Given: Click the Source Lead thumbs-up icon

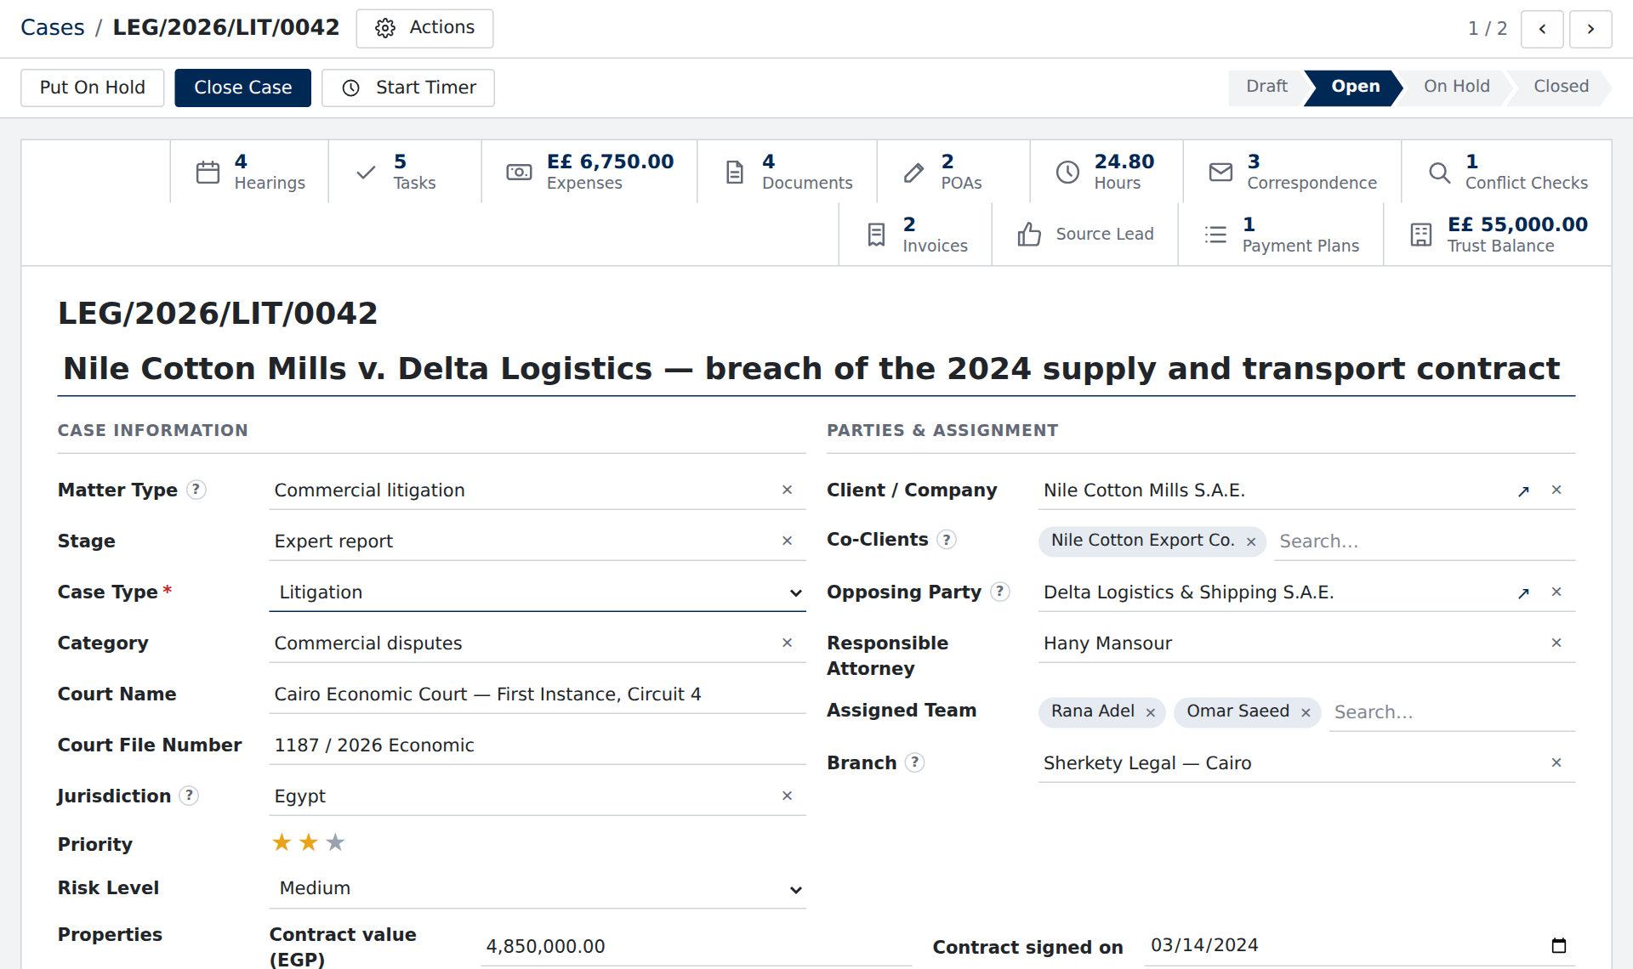Looking at the screenshot, I should point(1084,235).
